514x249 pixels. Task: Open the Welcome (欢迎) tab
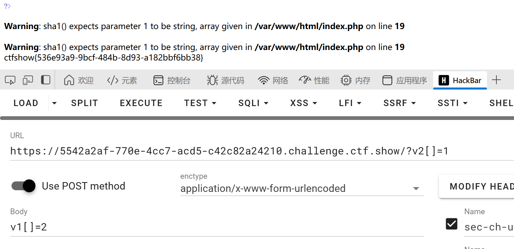[x=78, y=80]
